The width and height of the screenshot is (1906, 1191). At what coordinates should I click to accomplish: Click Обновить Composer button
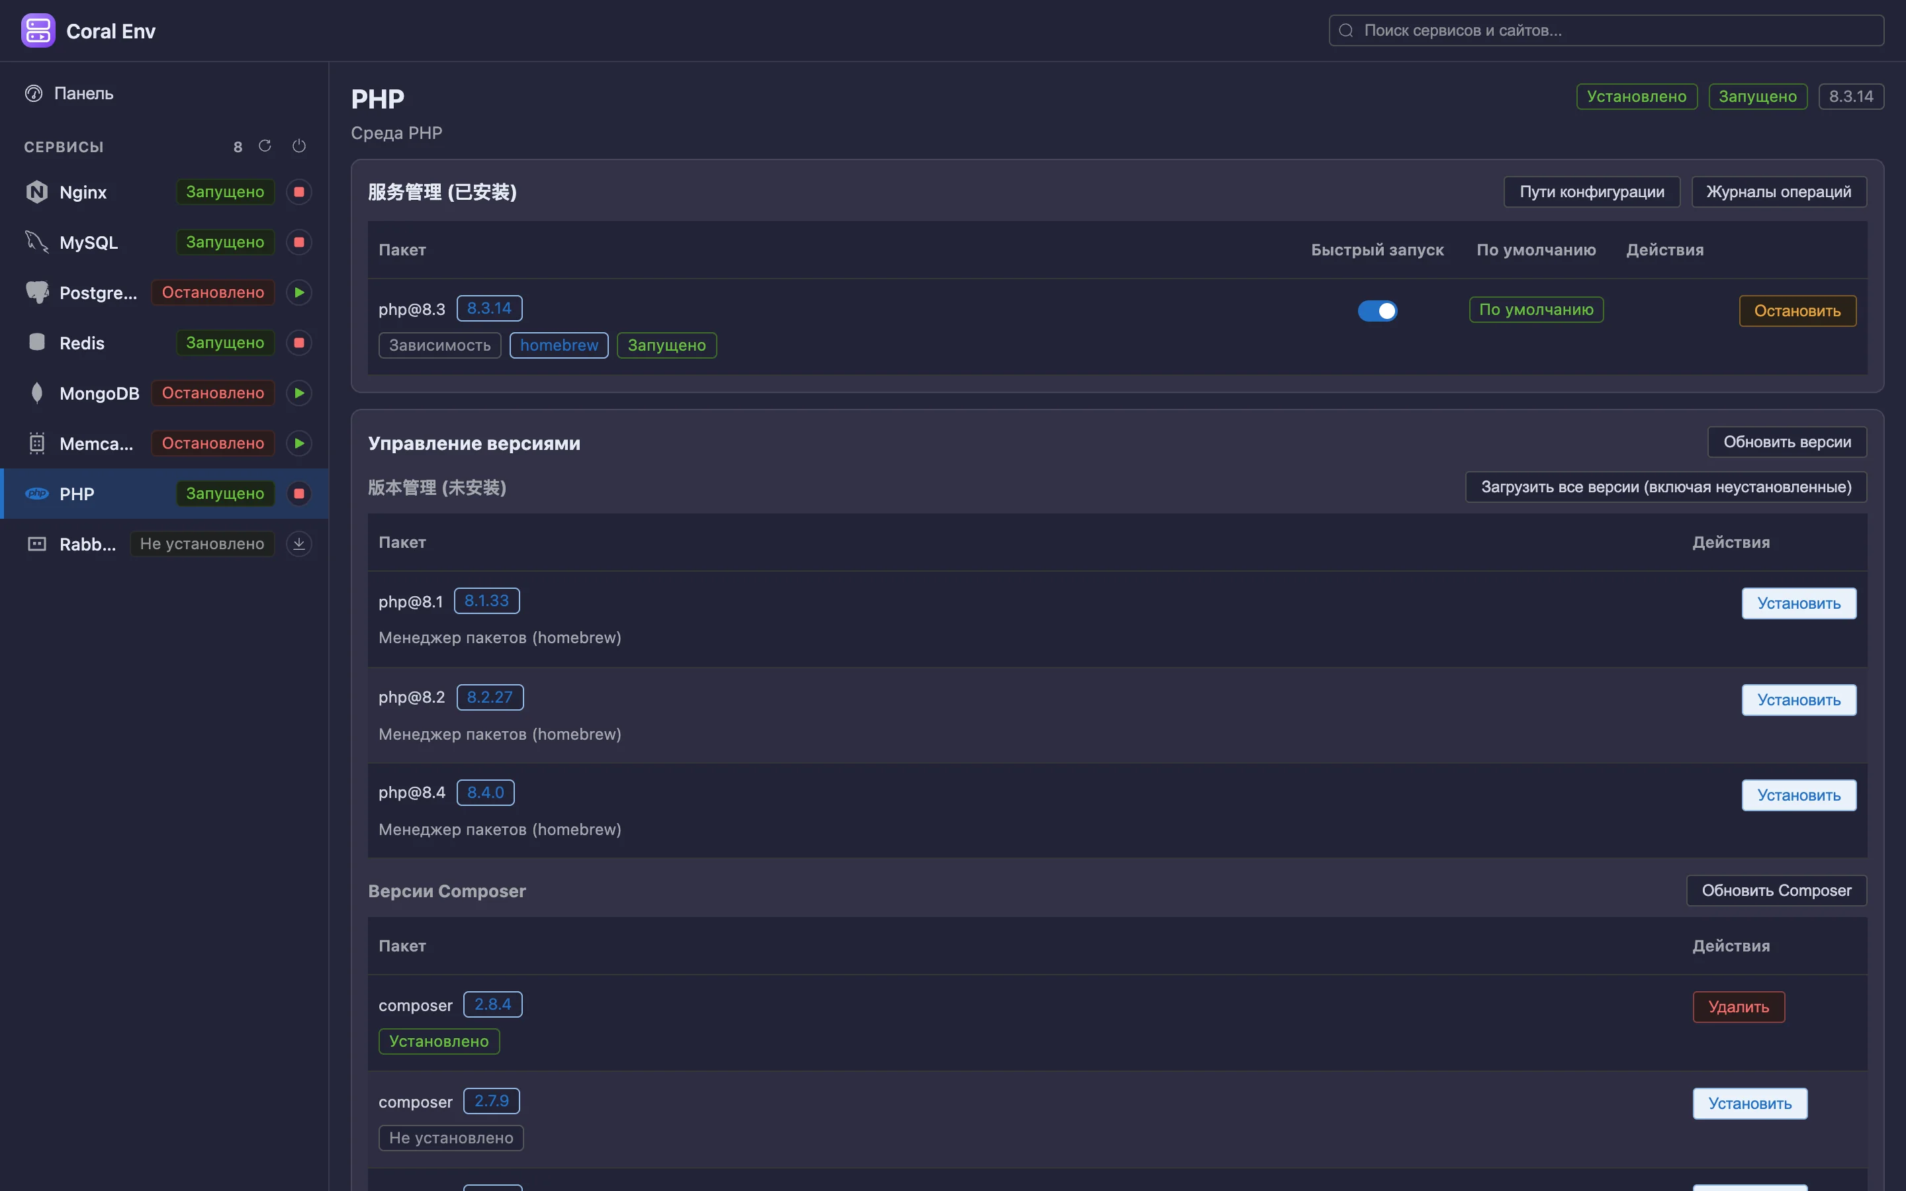(1776, 891)
